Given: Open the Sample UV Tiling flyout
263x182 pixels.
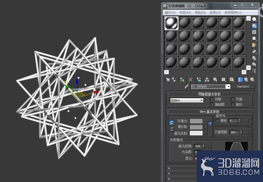Looking at the screenshot, I should tap(254, 38).
